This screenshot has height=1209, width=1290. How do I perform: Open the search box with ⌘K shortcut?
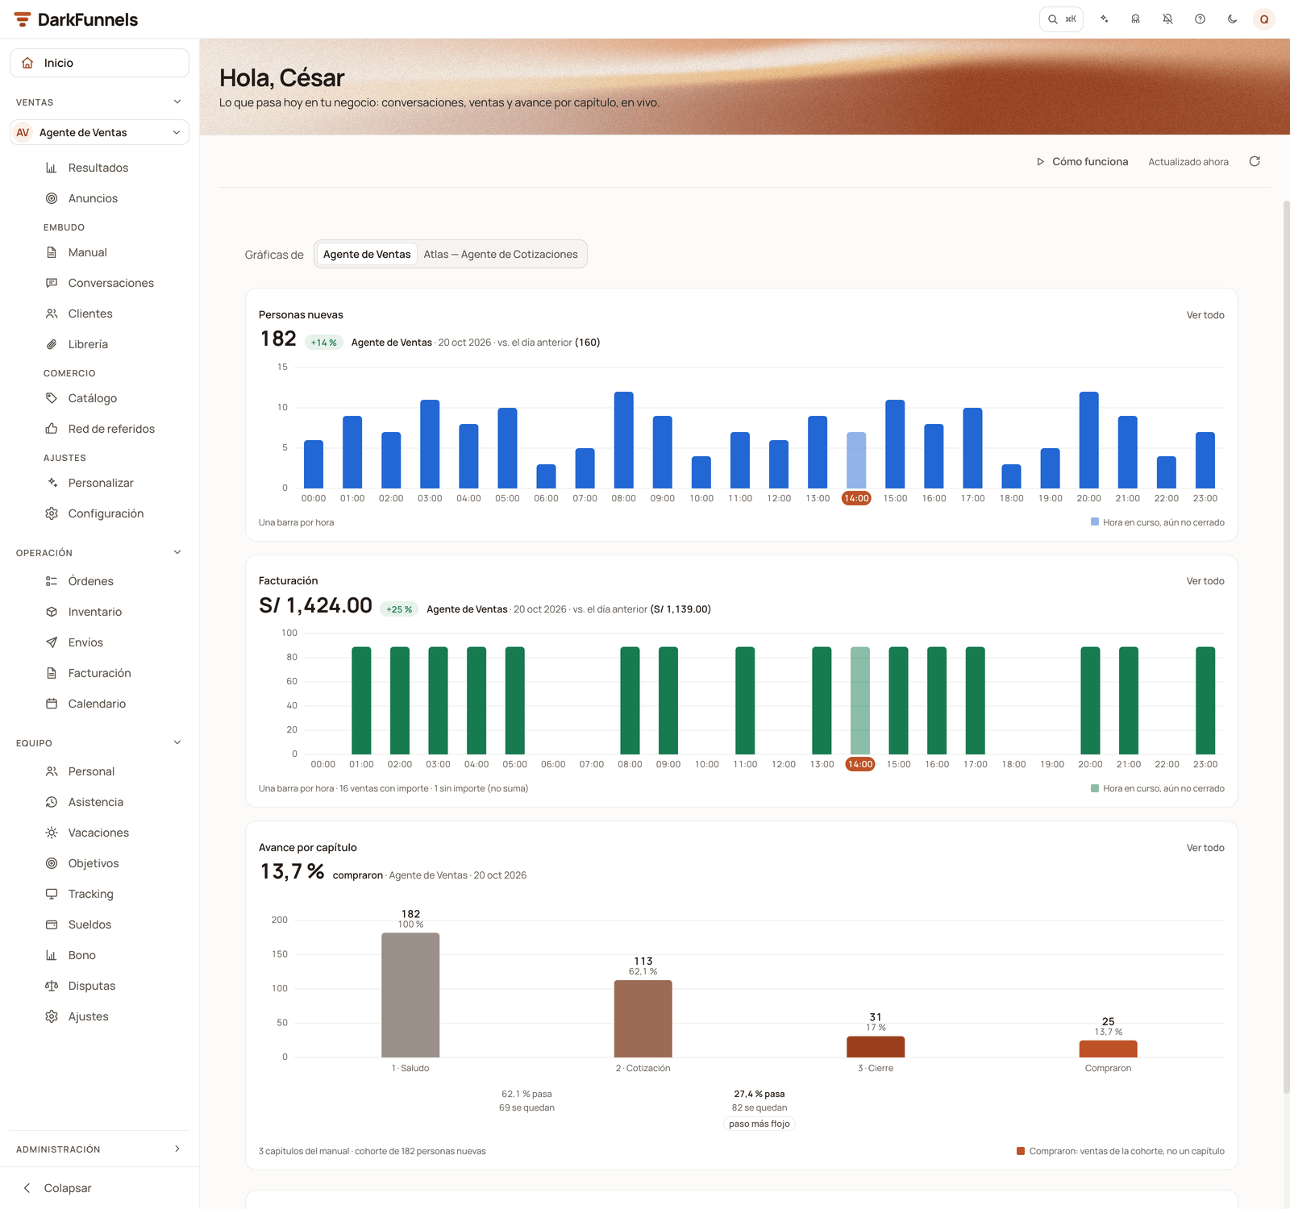(1061, 19)
